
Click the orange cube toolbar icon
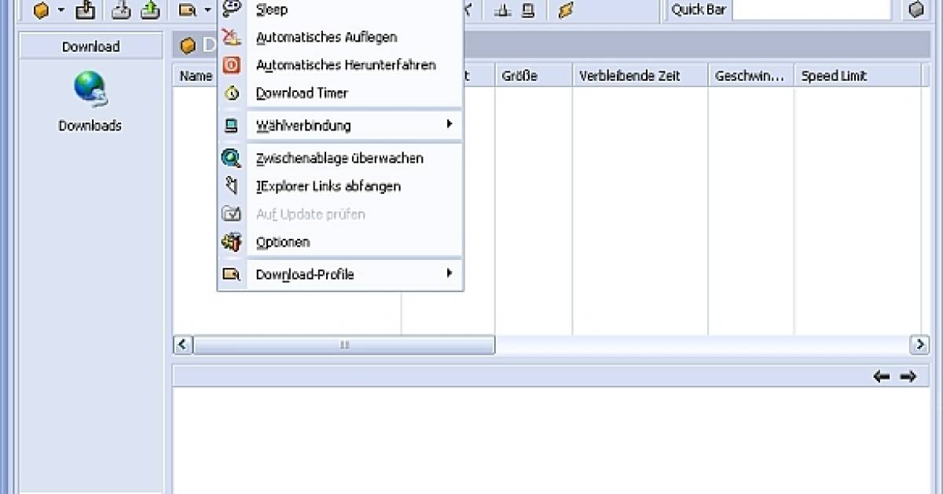click(x=41, y=10)
